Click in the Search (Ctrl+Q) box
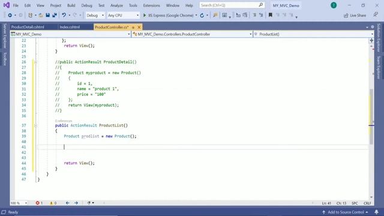This screenshot has height=216, width=384. point(232,5)
